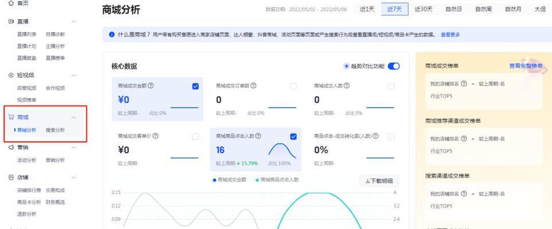The image size is (552, 229).
Task: Collapse the 短视频 sidebar section
Action: [x=74, y=75]
